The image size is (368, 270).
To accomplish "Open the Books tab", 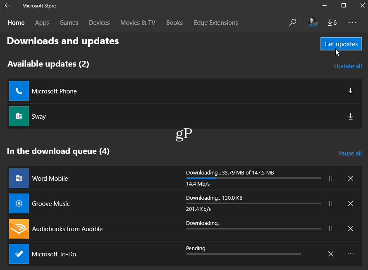I will (x=174, y=23).
